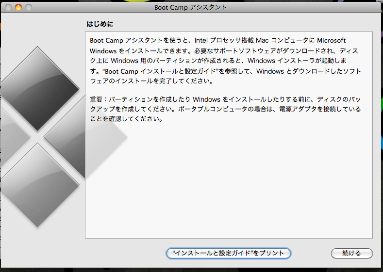The height and width of the screenshot is (272, 383).
Task: Click the はじめに heading
Action: [100, 24]
